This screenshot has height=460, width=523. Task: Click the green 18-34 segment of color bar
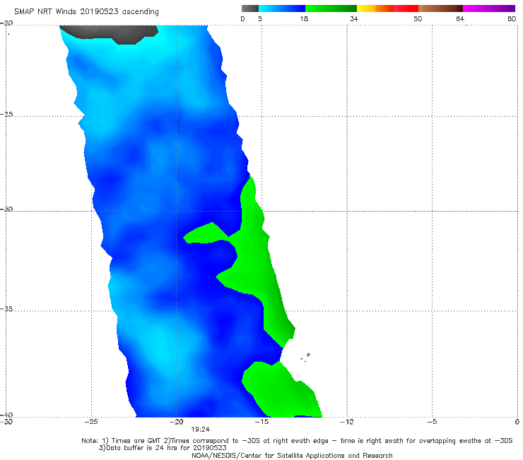point(331,8)
